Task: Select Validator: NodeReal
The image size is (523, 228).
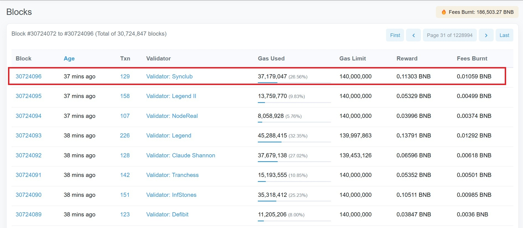Action: tap(172, 116)
